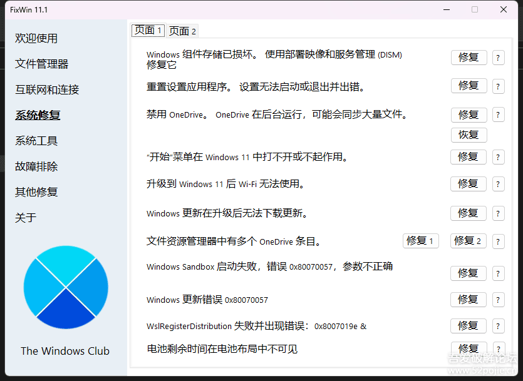Viewport: 523px width, 381px height.
Task: Open help for multiple OneDrive entries
Action: pos(498,241)
